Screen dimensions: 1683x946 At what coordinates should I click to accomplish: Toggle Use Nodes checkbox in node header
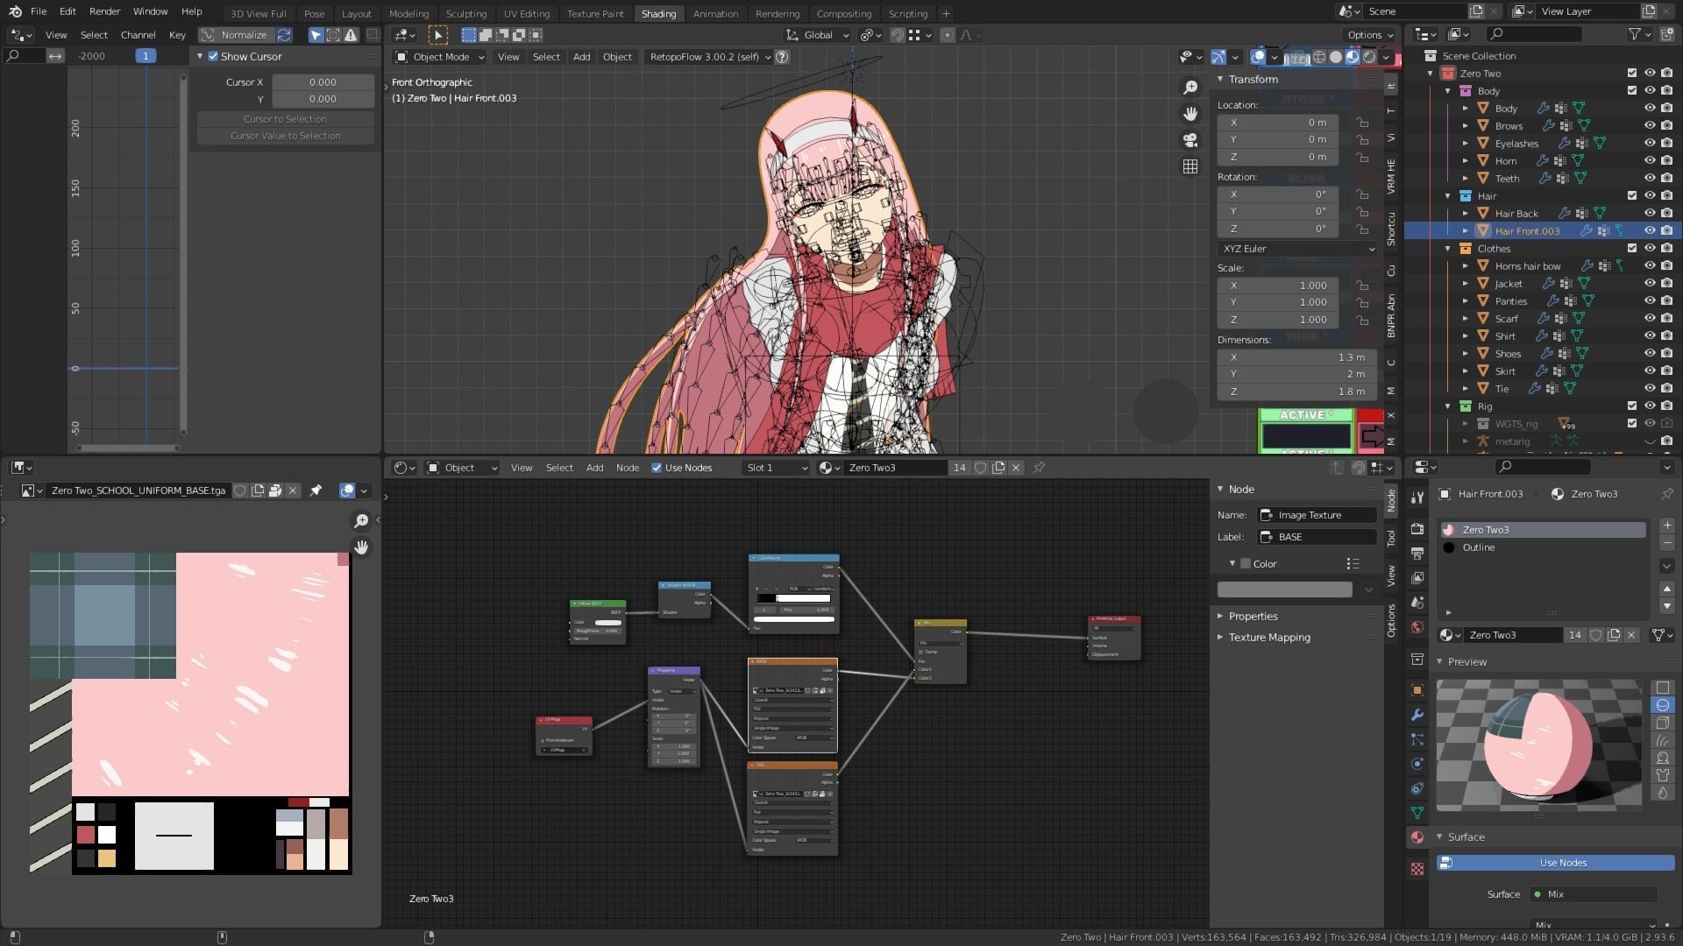pyautogui.click(x=657, y=468)
